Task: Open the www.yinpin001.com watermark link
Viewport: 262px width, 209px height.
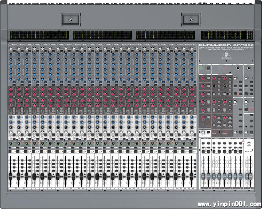Action: click(x=229, y=203)
